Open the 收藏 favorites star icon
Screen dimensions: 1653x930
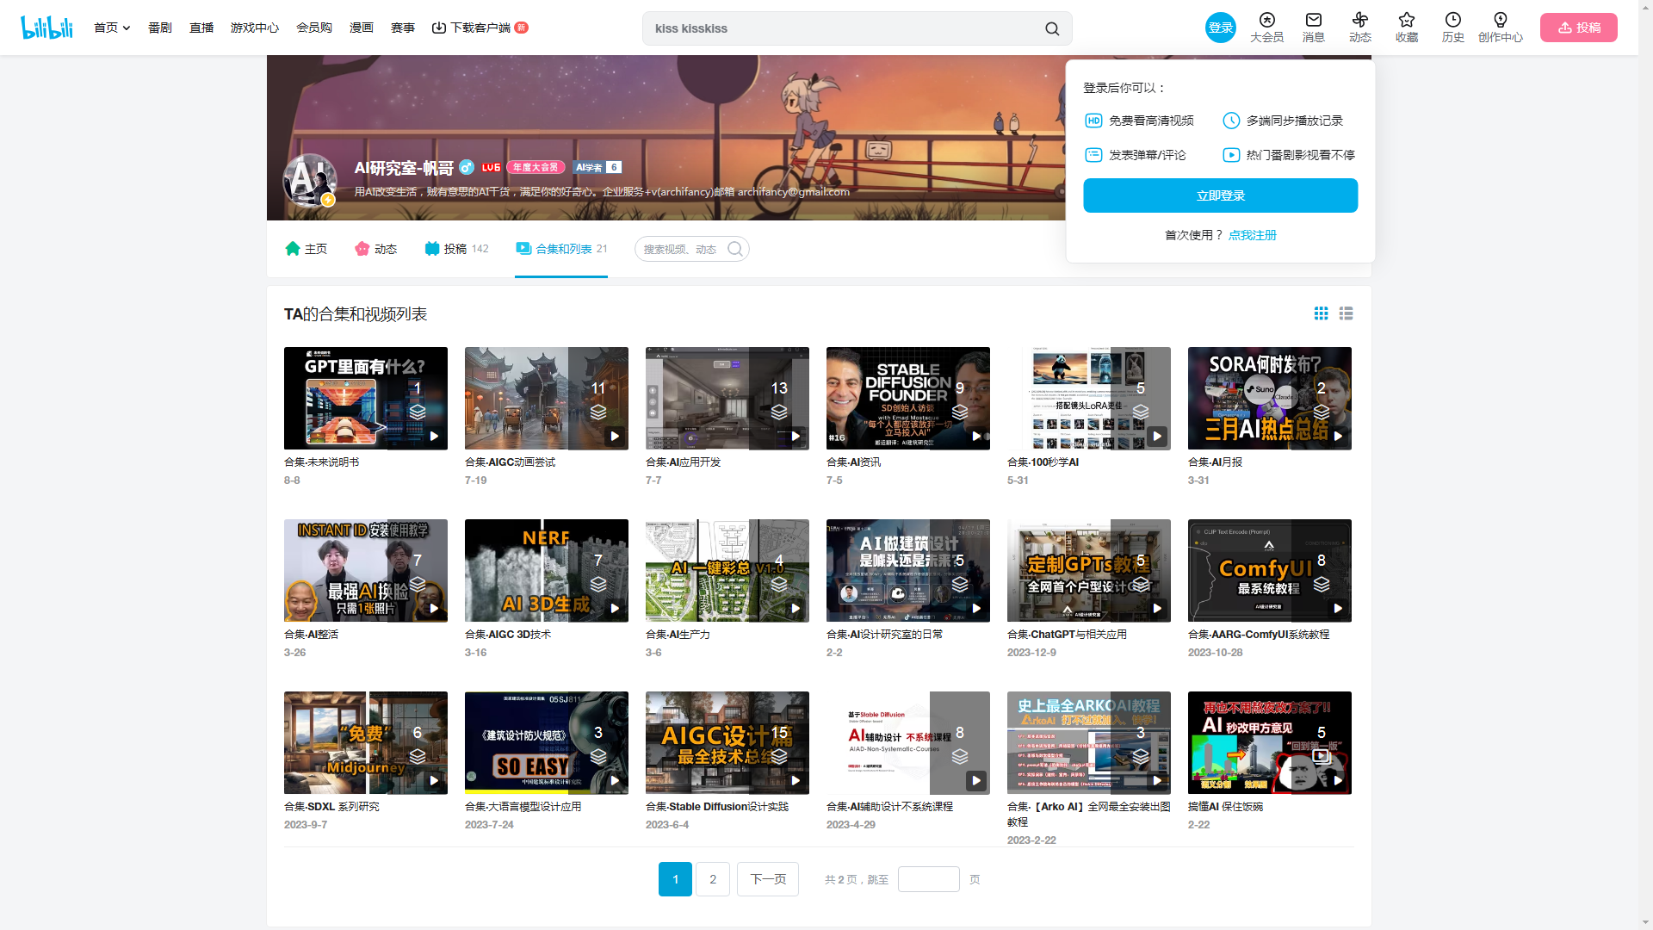[1406, 21]
